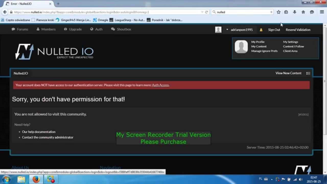Open the chat bubble toolbar icon

[312, 12]
